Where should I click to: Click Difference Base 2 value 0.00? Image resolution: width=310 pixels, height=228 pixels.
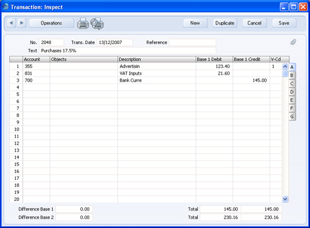[74, 217]
